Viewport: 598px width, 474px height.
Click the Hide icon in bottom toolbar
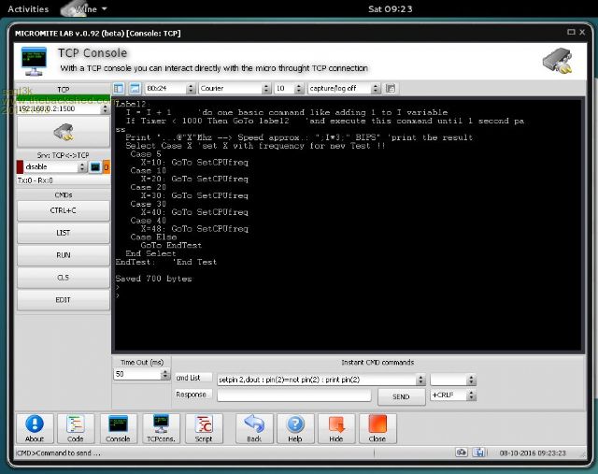pyautogui.click(x=336, y=425)
